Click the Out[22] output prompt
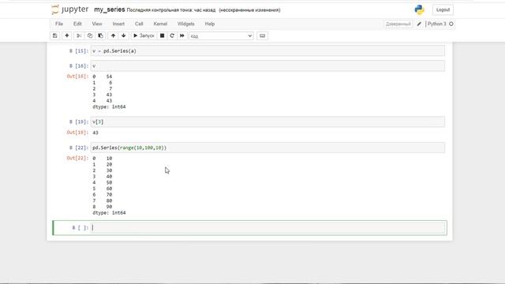The width and height of the screenshot is (505, 284). (x=77, y=158)
